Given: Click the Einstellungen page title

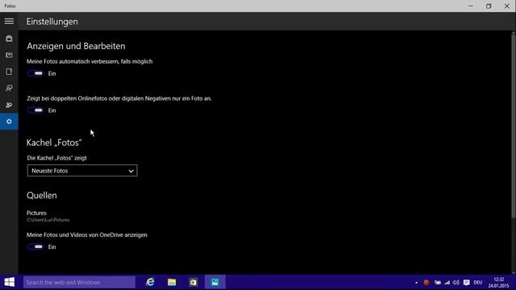Looking at the screenshot, I should pos(52,22).
